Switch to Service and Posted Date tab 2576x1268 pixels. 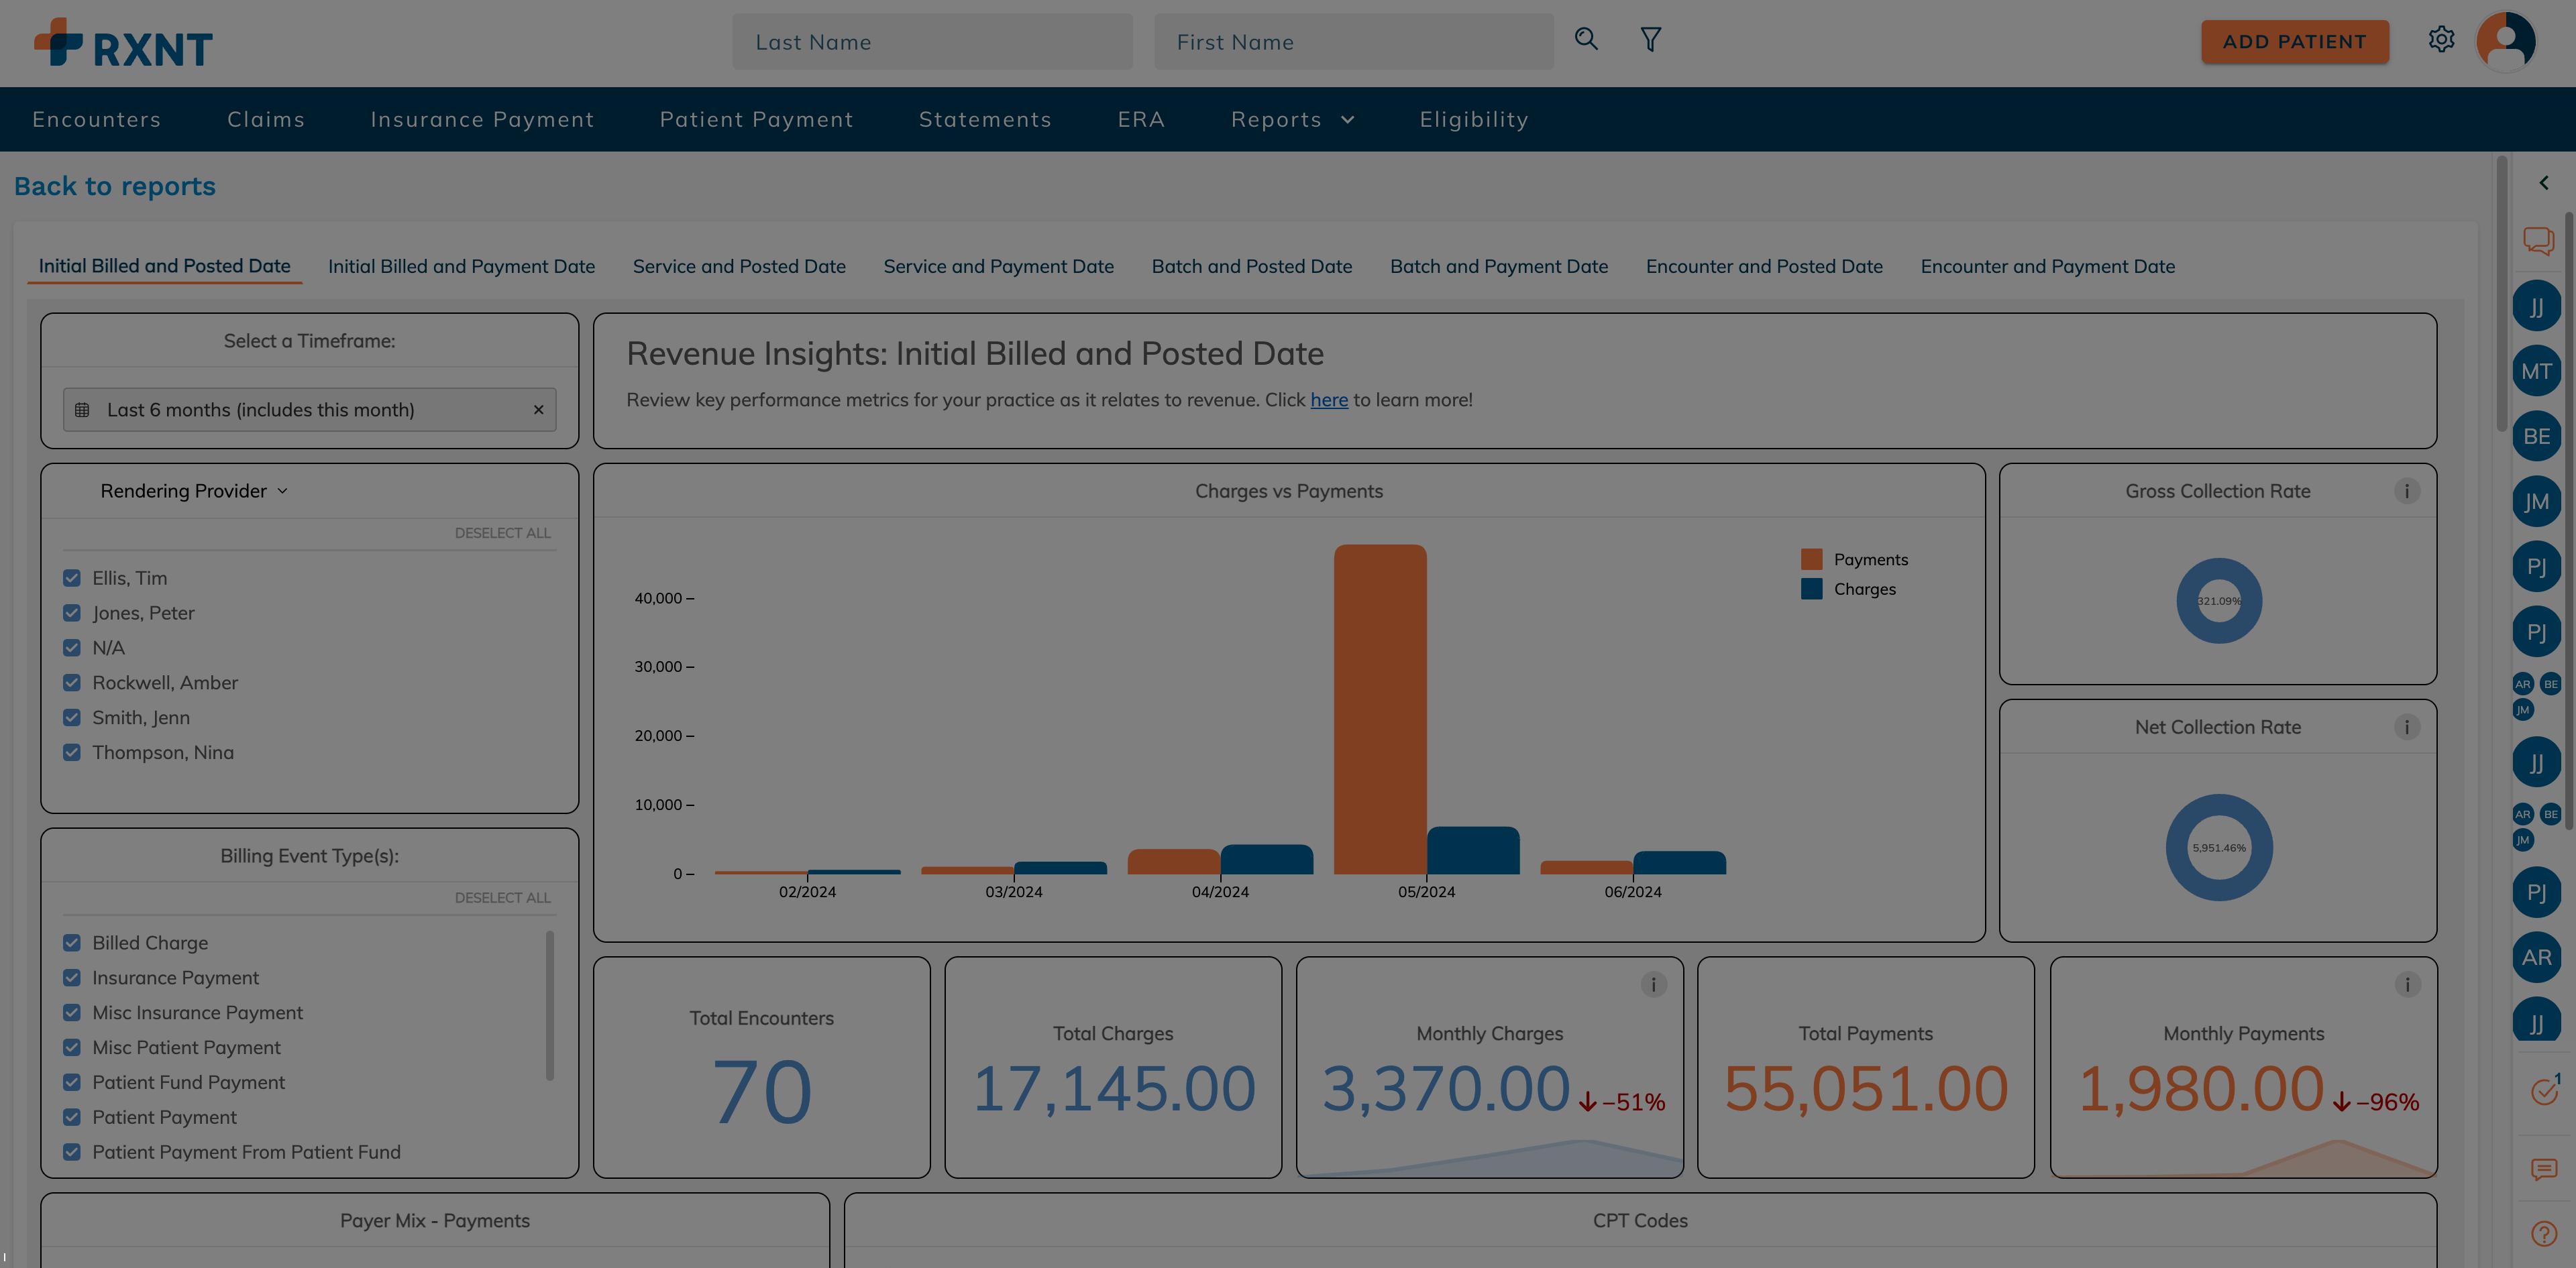point(739,267)
